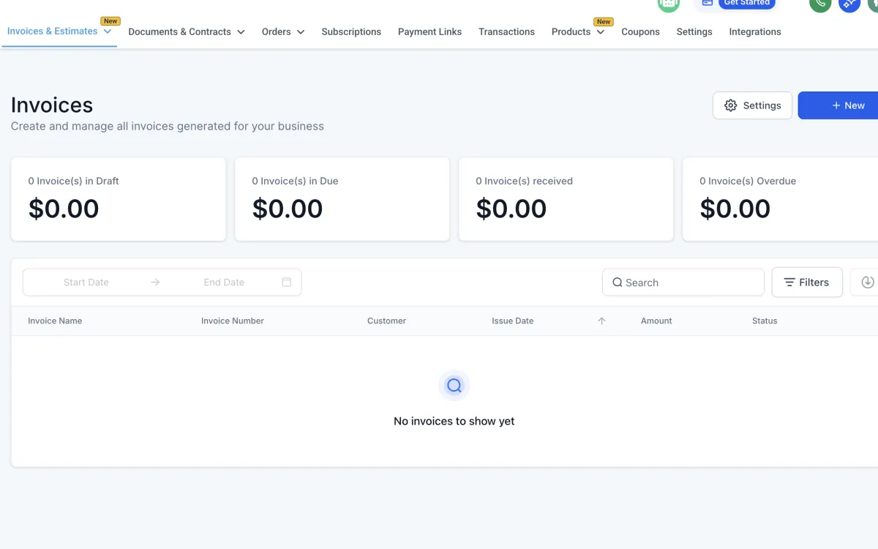This screenshot has height=549, width=878.
Task: Expand Orders dropdown chevron
Action: coord(301,32)
